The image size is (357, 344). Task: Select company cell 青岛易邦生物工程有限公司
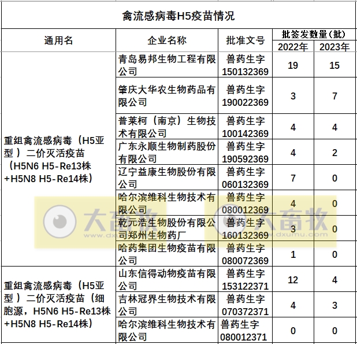(x=167, y=65)
